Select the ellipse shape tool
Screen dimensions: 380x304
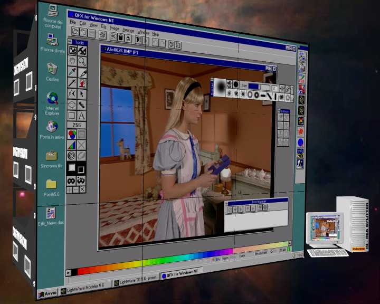click(x=72, y=104)
